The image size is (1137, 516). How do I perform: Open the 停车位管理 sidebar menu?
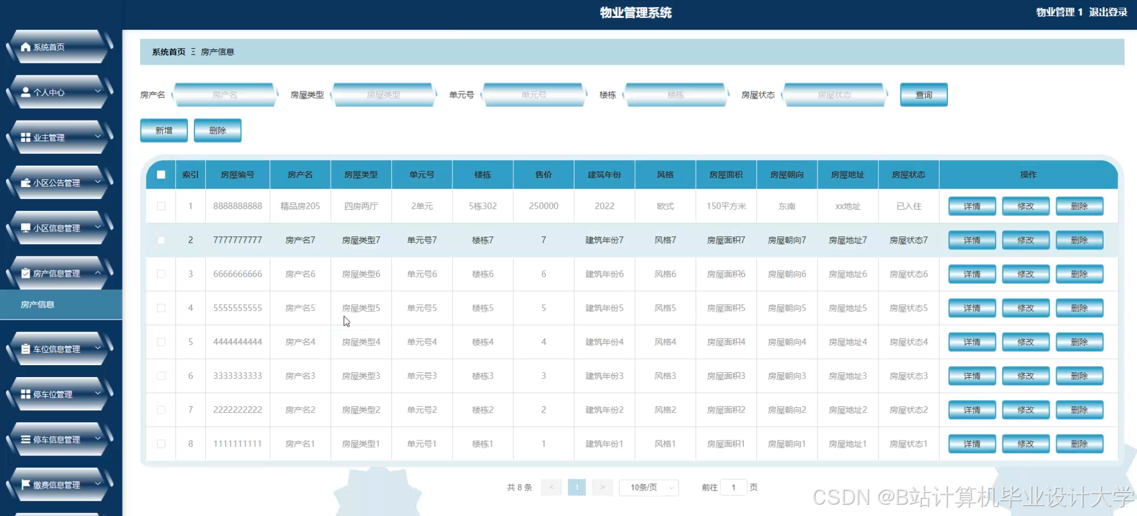[x=59, y=394]
